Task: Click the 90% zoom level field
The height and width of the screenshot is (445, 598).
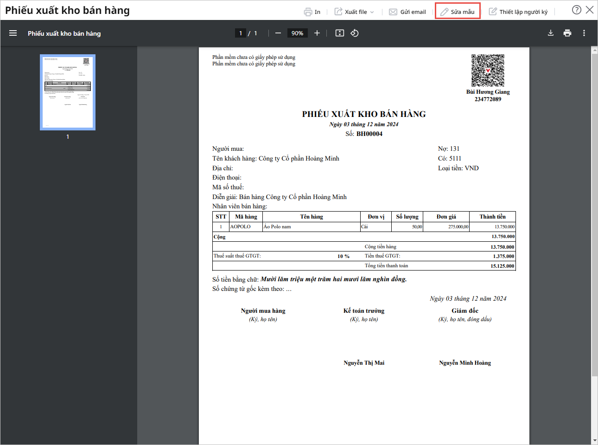Action: click(298, 33)
